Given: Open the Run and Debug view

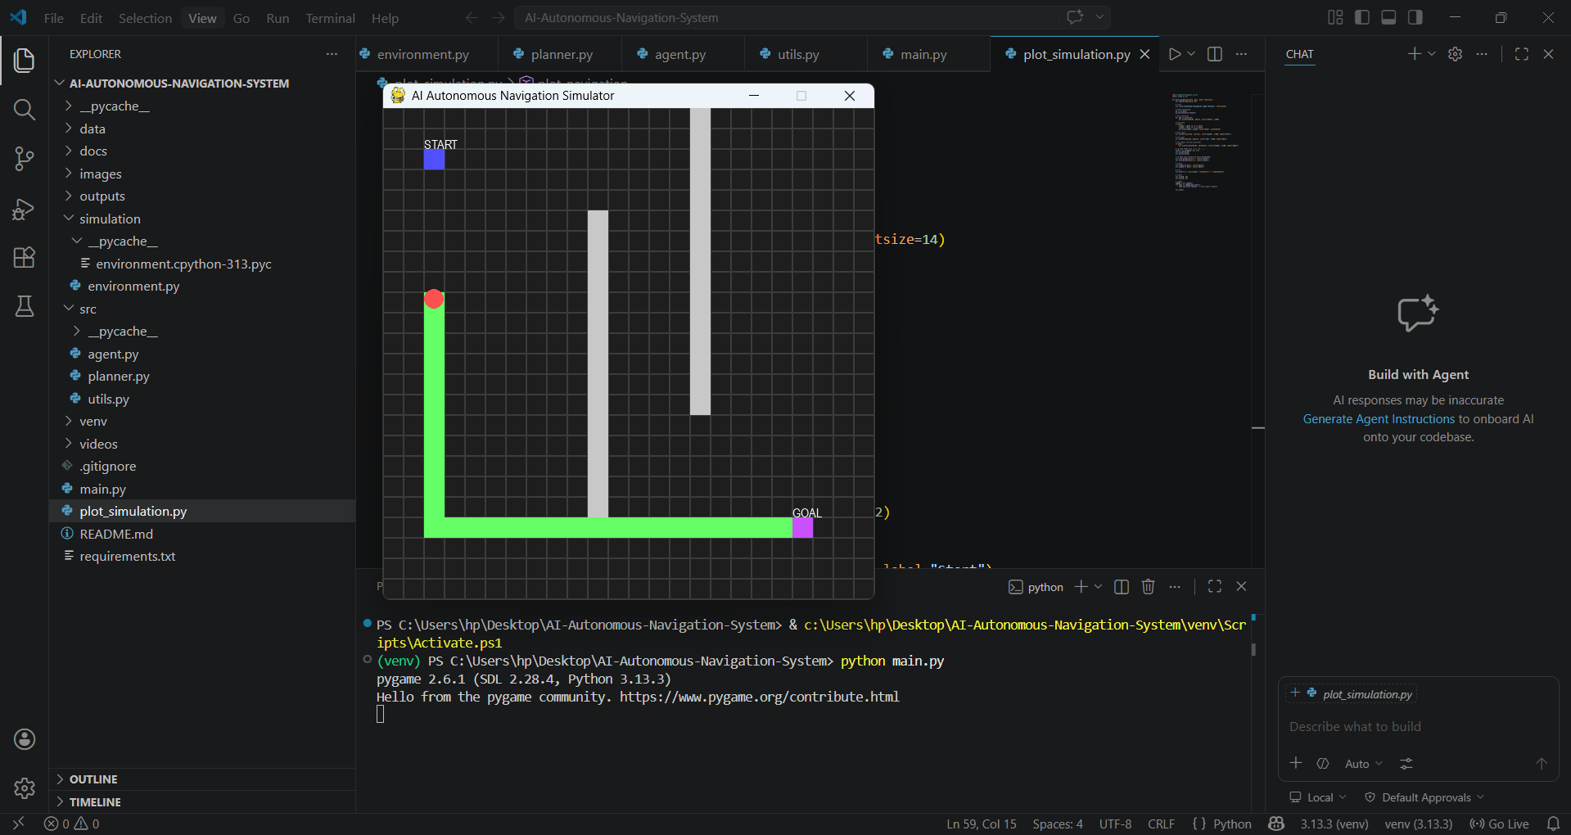Looking at the screenshot, I should [x=25, y=209].
